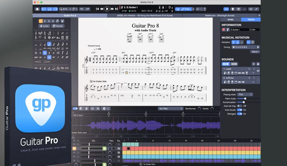This screenshot has width=287, height=166.
Task: Change the red track color swatch
Action: (223, 29)
